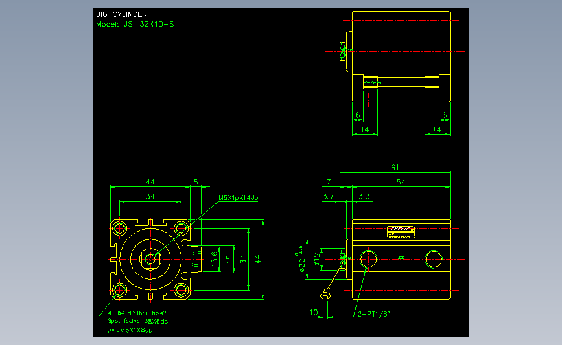Click the 54 body length dimension
Screen dimensions: 562x345
point(401,182)
